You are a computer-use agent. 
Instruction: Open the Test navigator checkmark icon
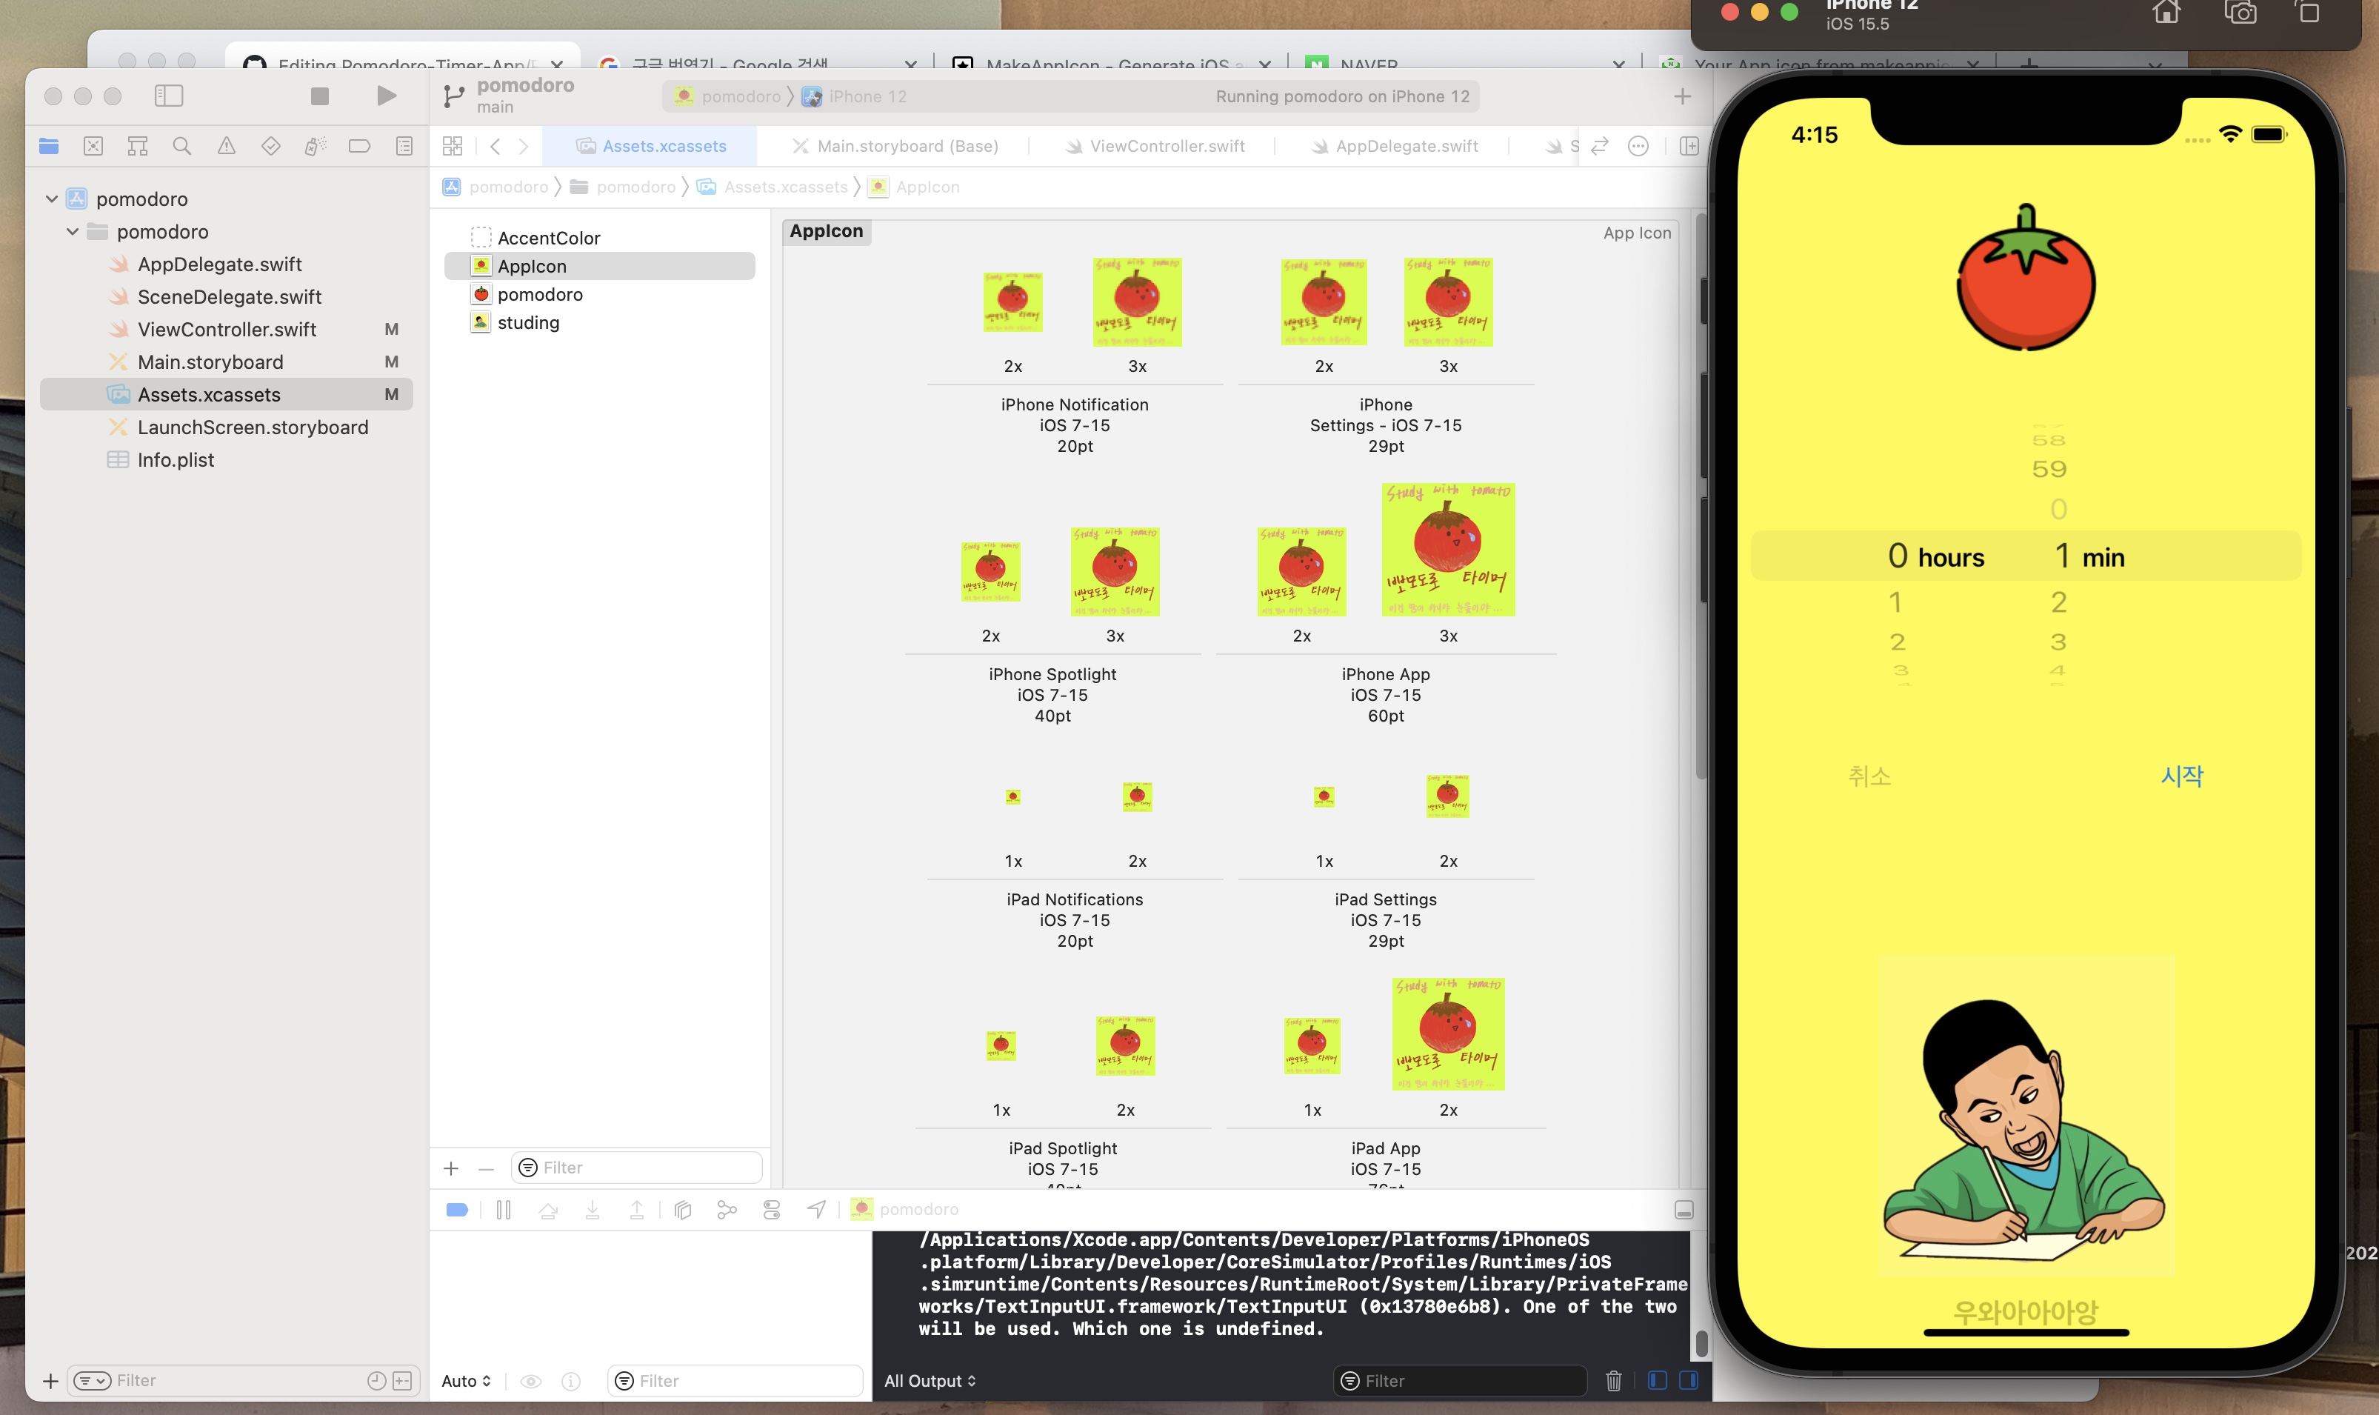tap(270, 145)
